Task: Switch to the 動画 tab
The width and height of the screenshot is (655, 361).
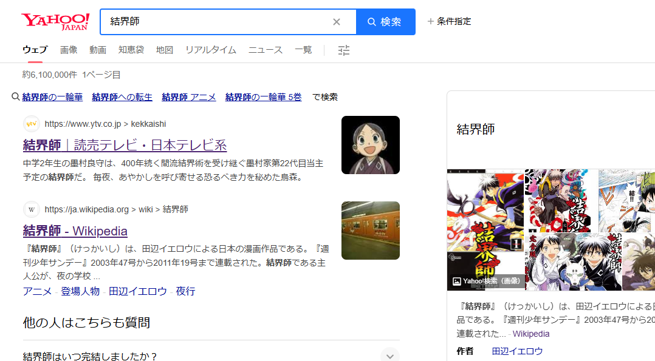Action: (x=98, y=50)
